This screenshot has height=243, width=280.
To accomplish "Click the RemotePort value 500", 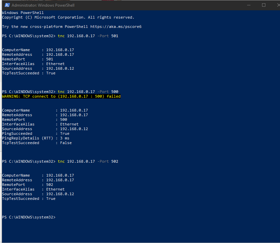I will click(63, 120).
